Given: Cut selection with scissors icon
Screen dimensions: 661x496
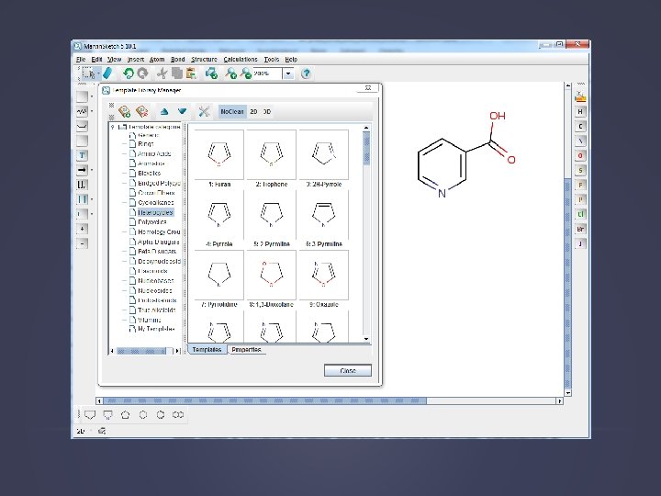Looking at the screenshot, I should 162,73.
